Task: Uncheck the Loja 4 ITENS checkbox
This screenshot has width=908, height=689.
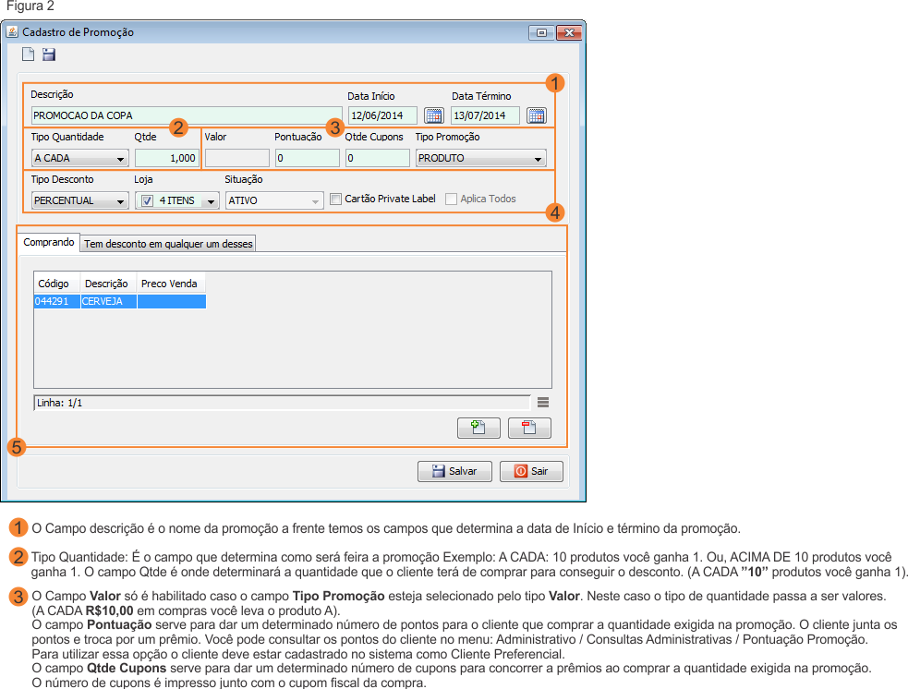Action: pyautogui.click(x=147, y=201)
